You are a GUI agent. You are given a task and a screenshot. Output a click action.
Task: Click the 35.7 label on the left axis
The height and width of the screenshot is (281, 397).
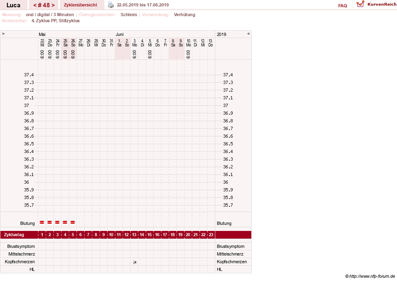(x=29, y=205)
